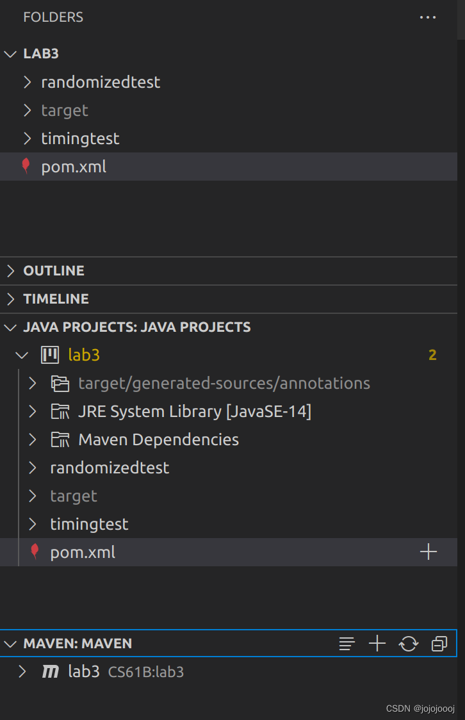Click the lab3 project icon in Java Projects

(x=49, y=354)
